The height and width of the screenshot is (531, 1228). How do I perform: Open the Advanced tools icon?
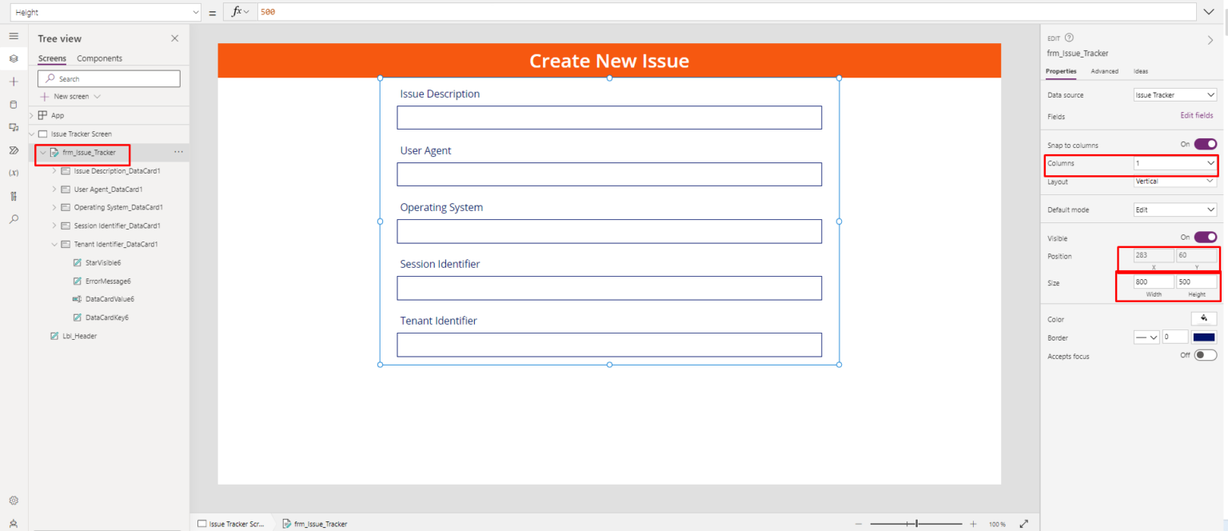pyautogui.click(x=13, y=195)
